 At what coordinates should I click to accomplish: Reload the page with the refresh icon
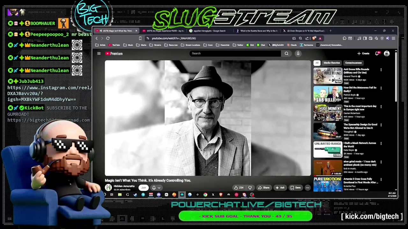pos(108,38)
